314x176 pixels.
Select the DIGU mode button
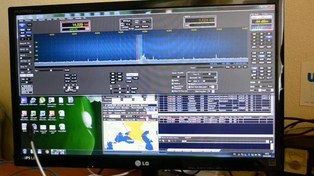pos(262,63)
